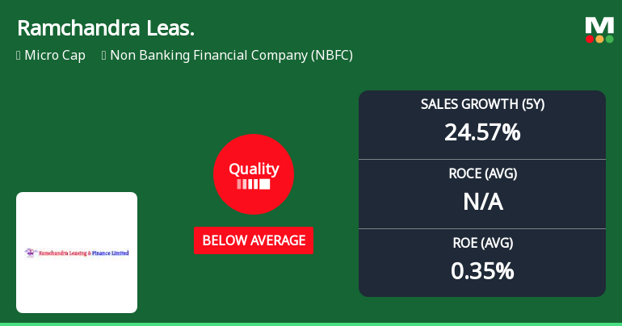Screen dimensions: 622x326
Task: Click the BELOW AVERAGE red label
Action: (253, 240)
